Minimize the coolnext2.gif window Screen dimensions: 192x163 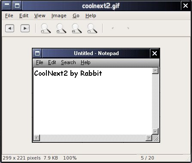7,6
